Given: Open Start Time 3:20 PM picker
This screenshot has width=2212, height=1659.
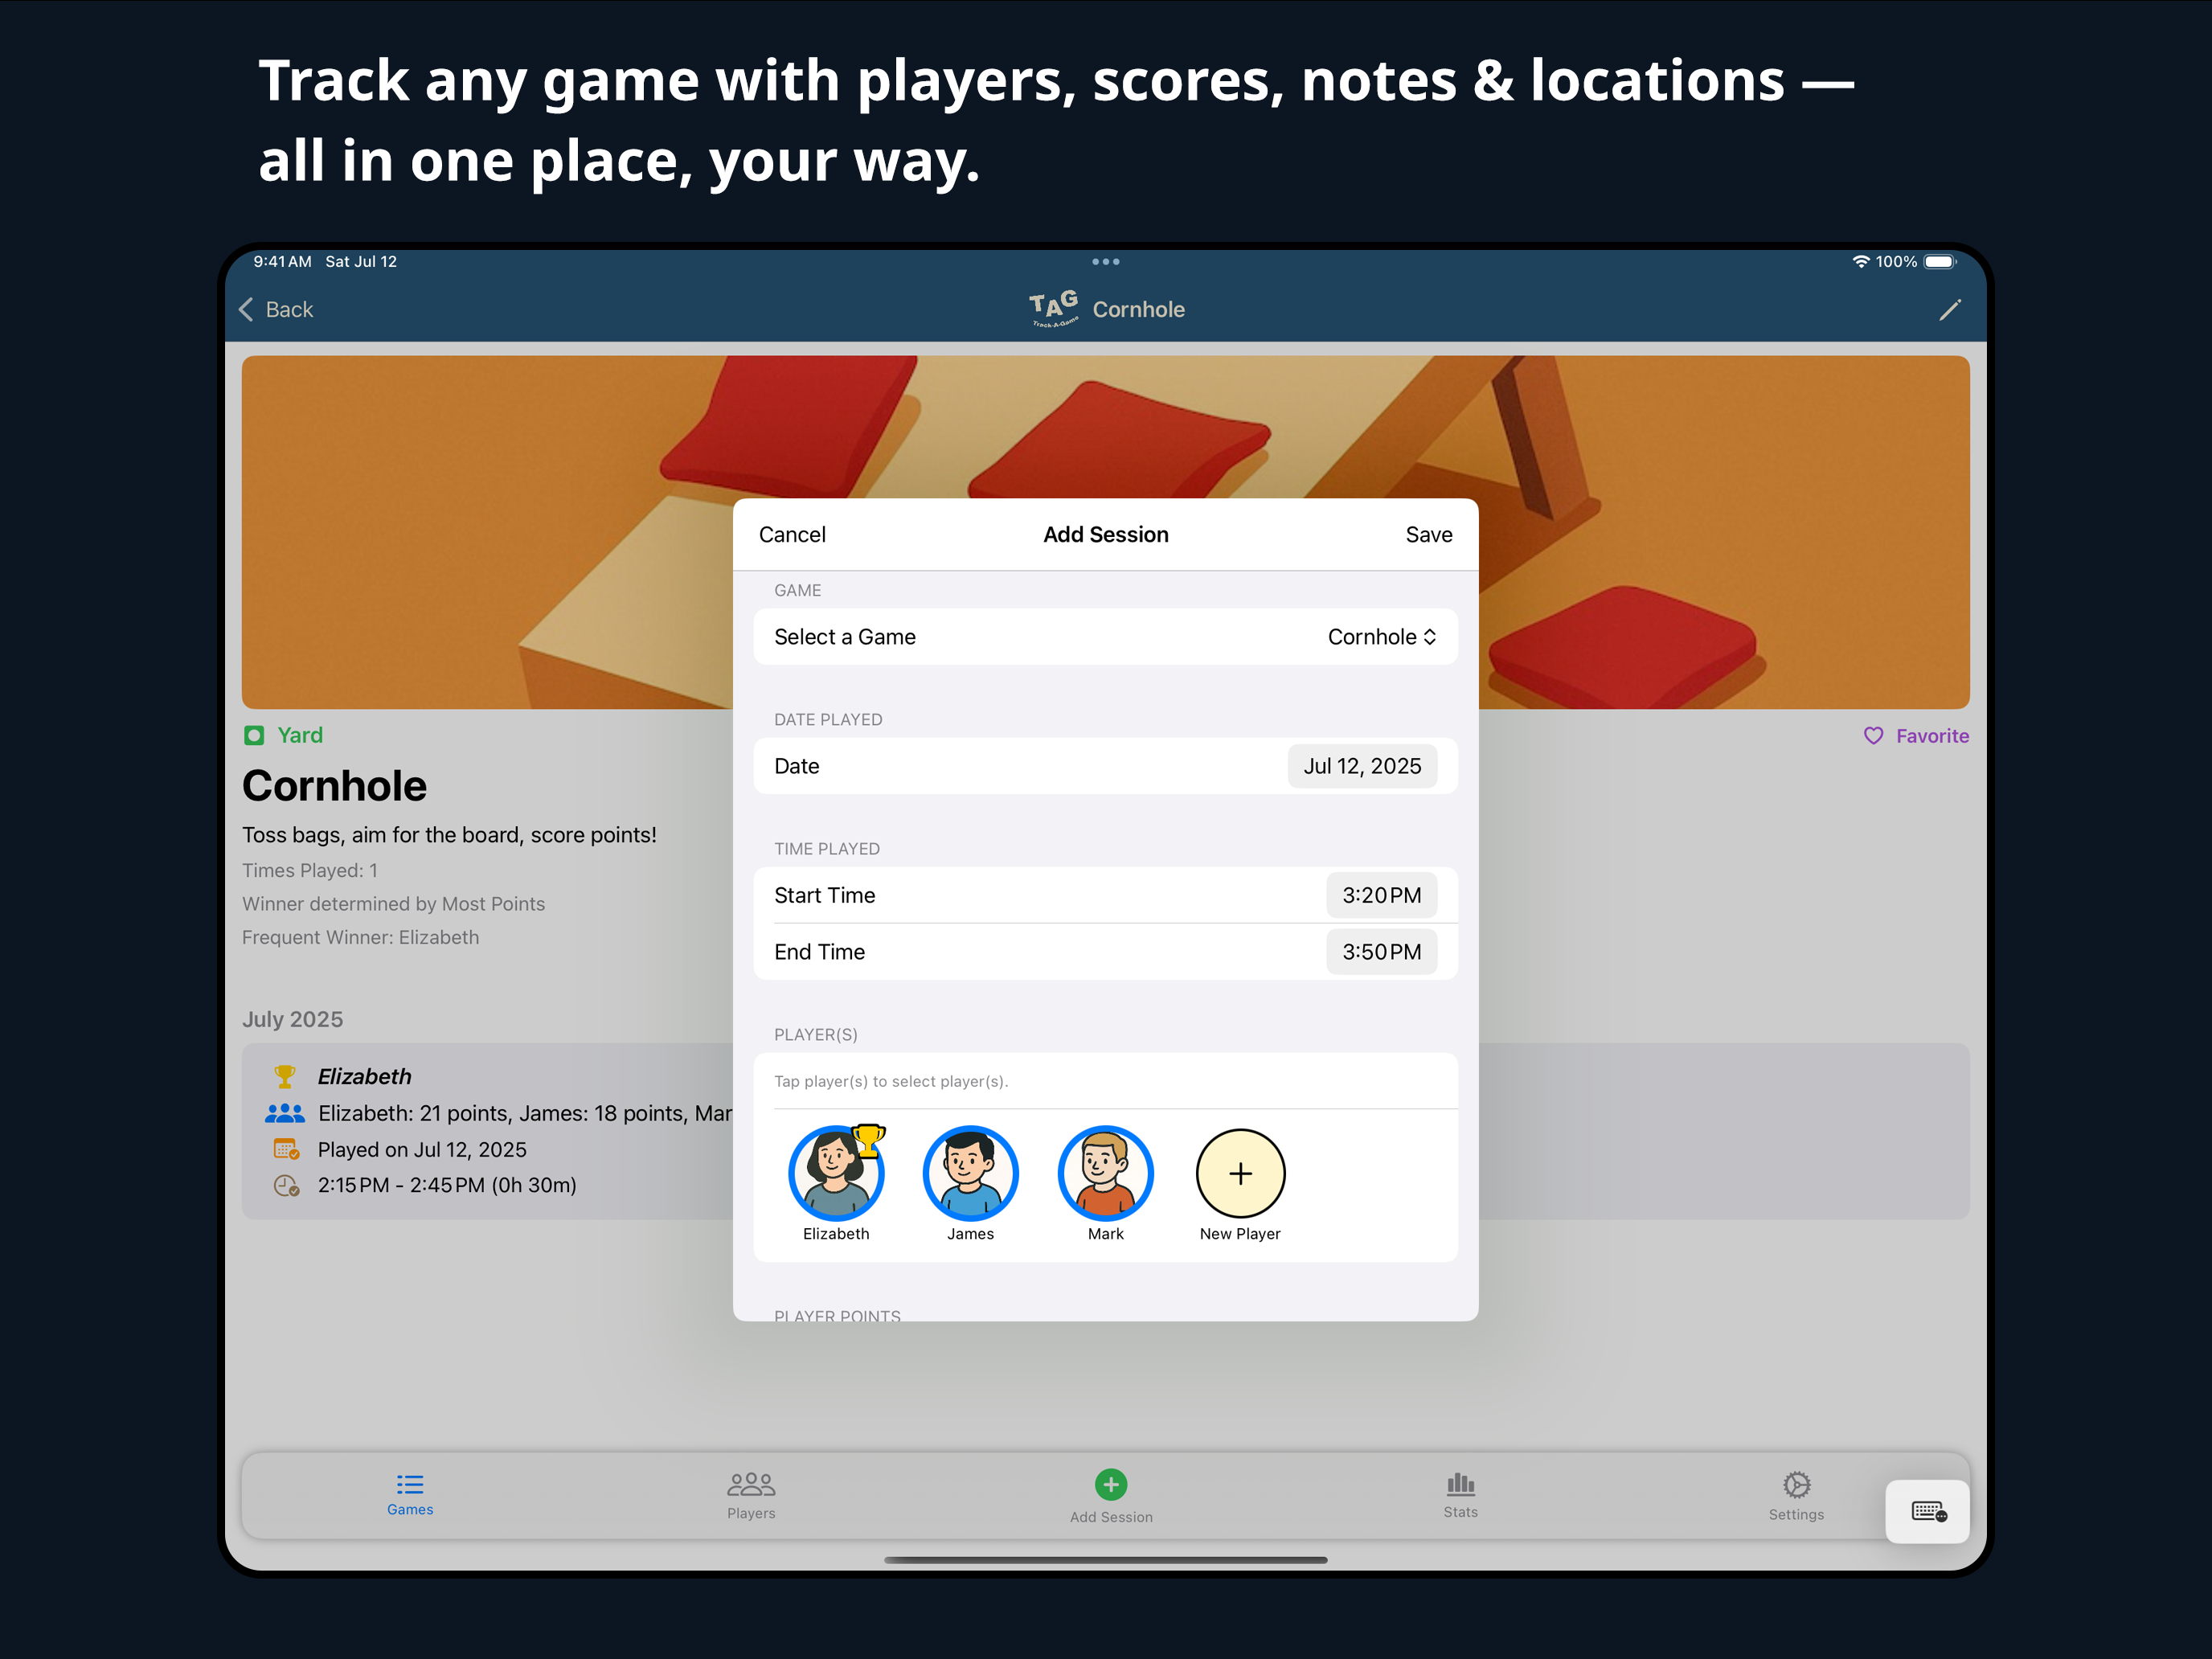Looking at the screenshot, I should [x=1381, y=895].
